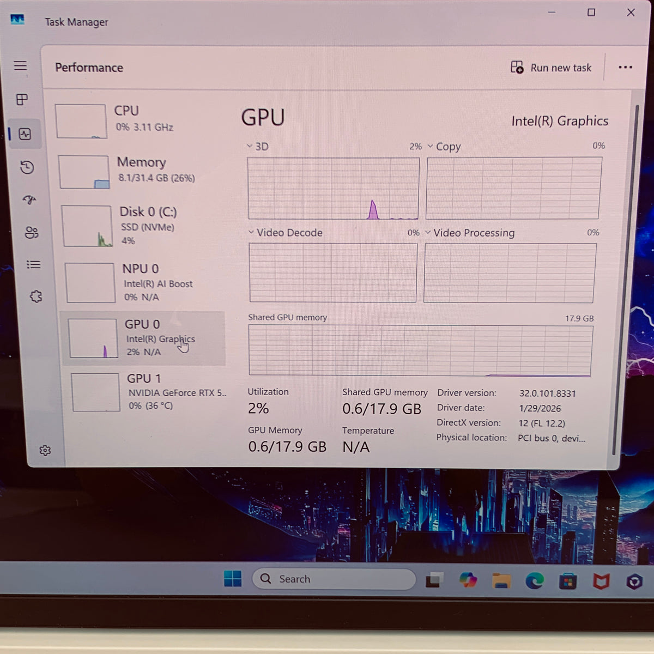Viewport: 654px width, 654px height.
Task: Click the driver date value 1/29/2026
Action: pos(540,408)
